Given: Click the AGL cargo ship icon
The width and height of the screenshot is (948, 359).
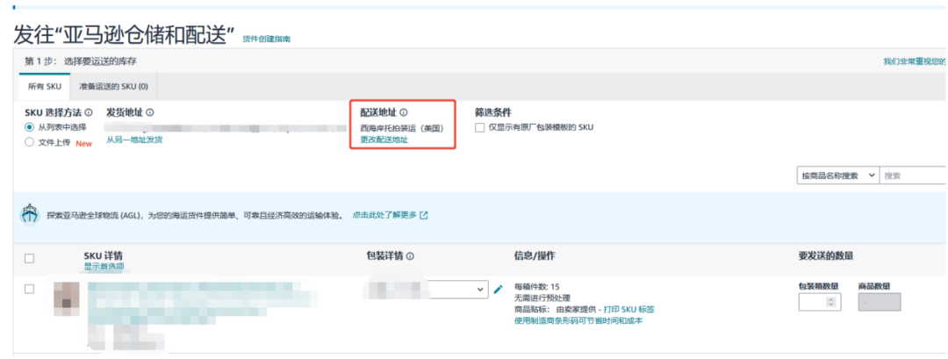Looking at the screenshot, I should pos(32,215).
